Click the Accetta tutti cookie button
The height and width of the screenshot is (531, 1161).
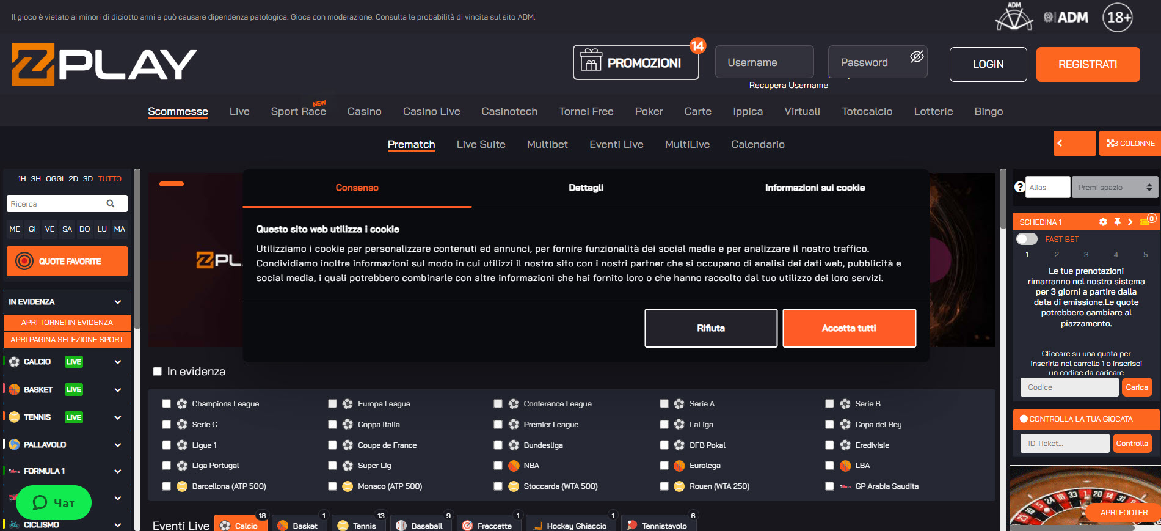tap(849, 328)
